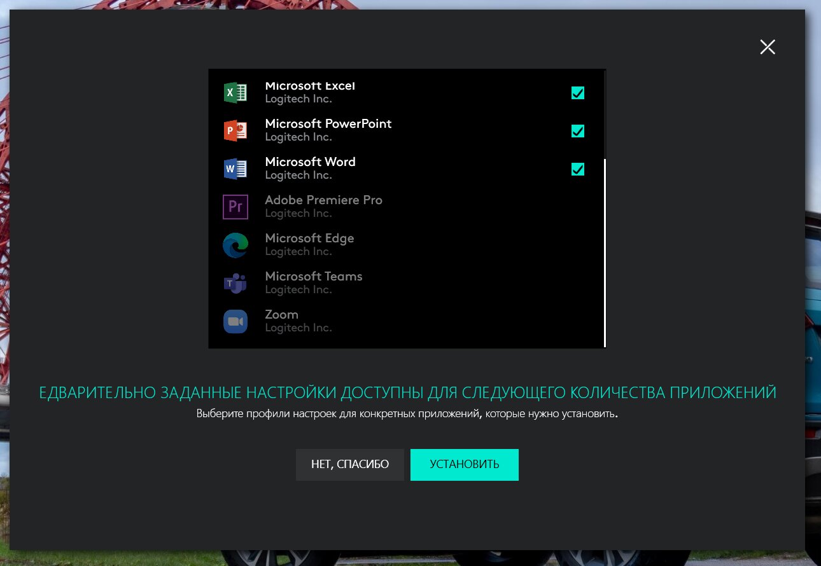Click the Microsoft Excel app icon

coord(235,93)
